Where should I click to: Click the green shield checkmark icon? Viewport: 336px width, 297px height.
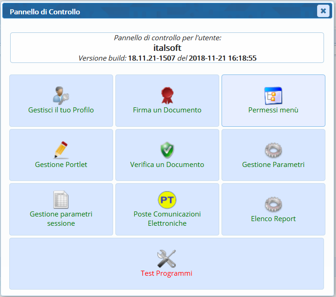[x=167, y=150]
